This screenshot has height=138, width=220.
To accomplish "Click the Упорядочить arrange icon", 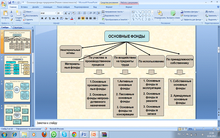I will click(159, 12).
